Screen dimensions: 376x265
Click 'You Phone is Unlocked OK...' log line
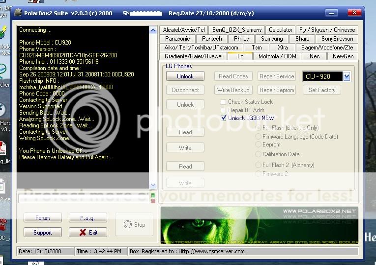53,151
